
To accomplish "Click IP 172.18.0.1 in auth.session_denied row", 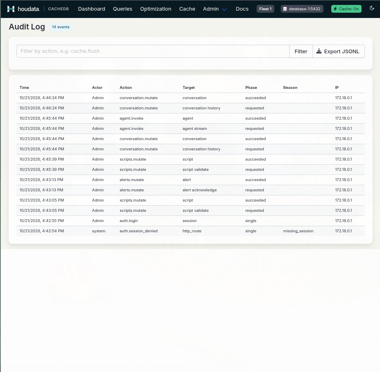I will click(x=344, y=231).
